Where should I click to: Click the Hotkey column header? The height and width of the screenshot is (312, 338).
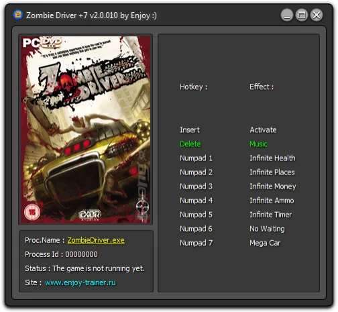[x=194, y=87]
